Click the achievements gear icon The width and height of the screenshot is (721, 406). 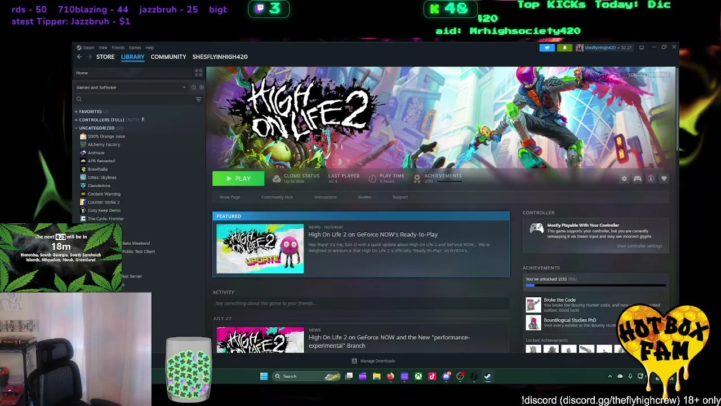(x=417, y=179)
